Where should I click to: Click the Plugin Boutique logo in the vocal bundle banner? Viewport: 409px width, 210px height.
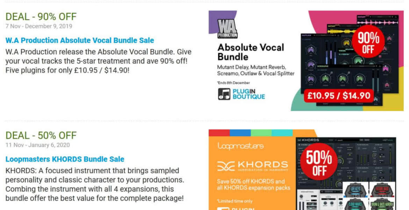tap(241, 94)
